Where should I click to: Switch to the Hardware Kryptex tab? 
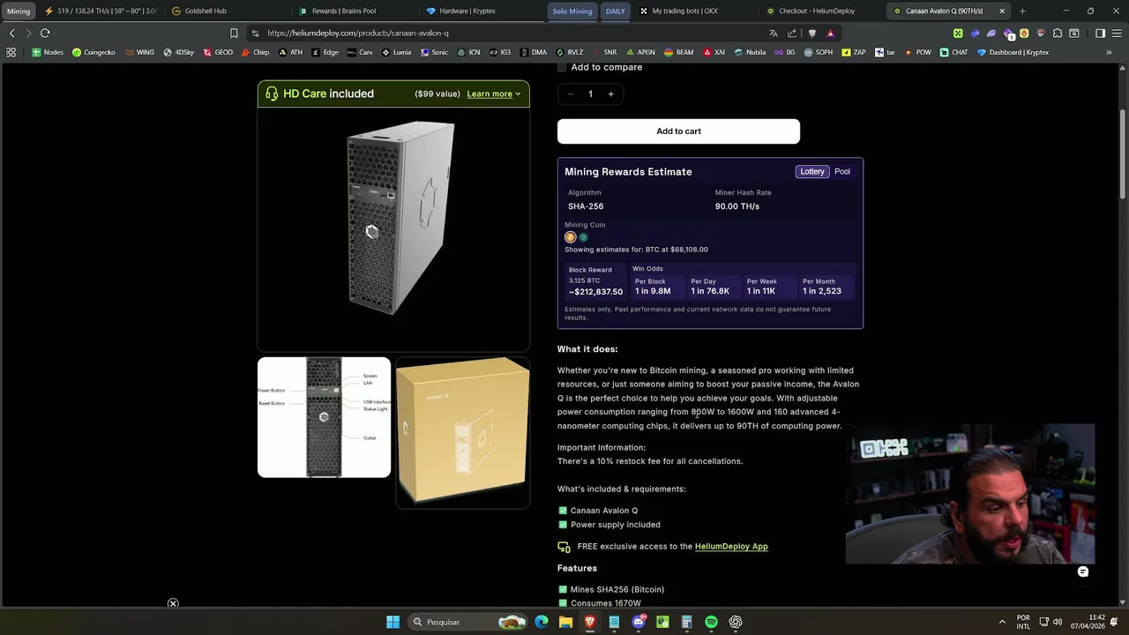click(467, 11)
